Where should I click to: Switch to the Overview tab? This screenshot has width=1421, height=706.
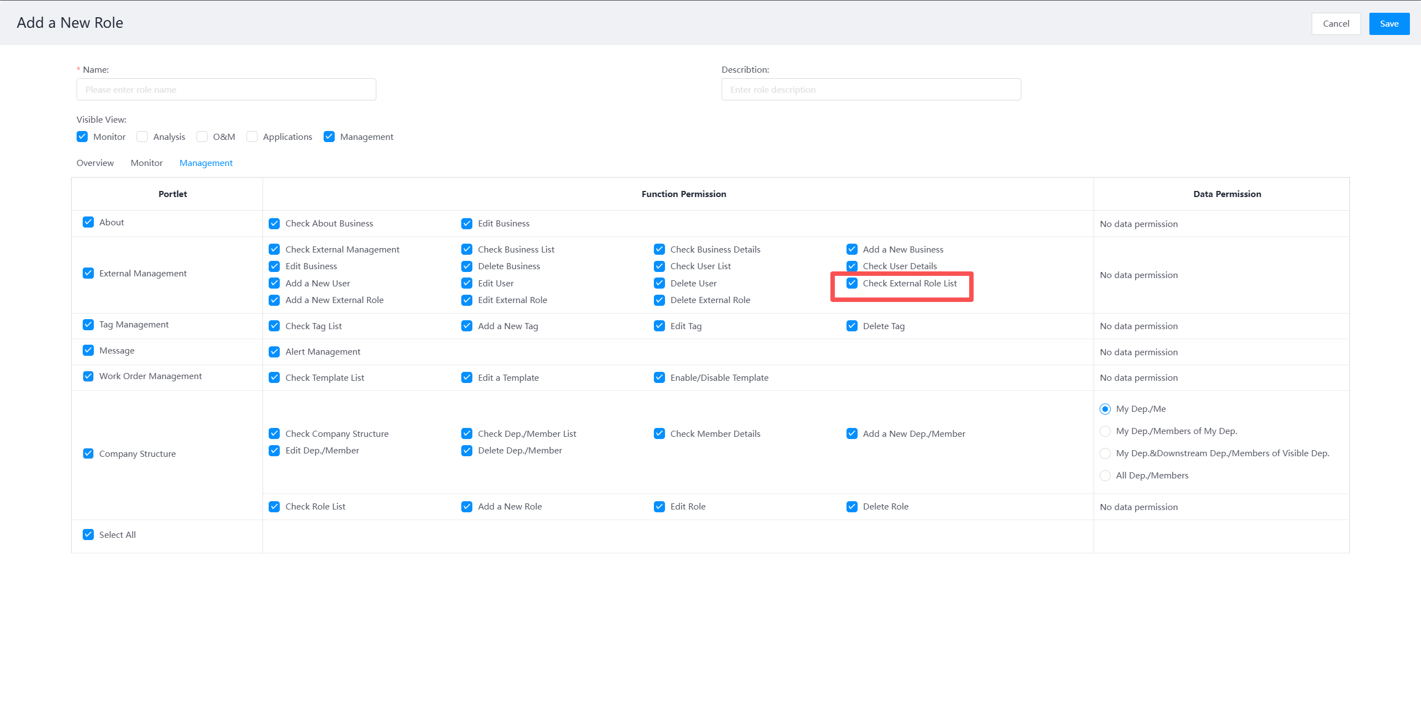(95, 163)
